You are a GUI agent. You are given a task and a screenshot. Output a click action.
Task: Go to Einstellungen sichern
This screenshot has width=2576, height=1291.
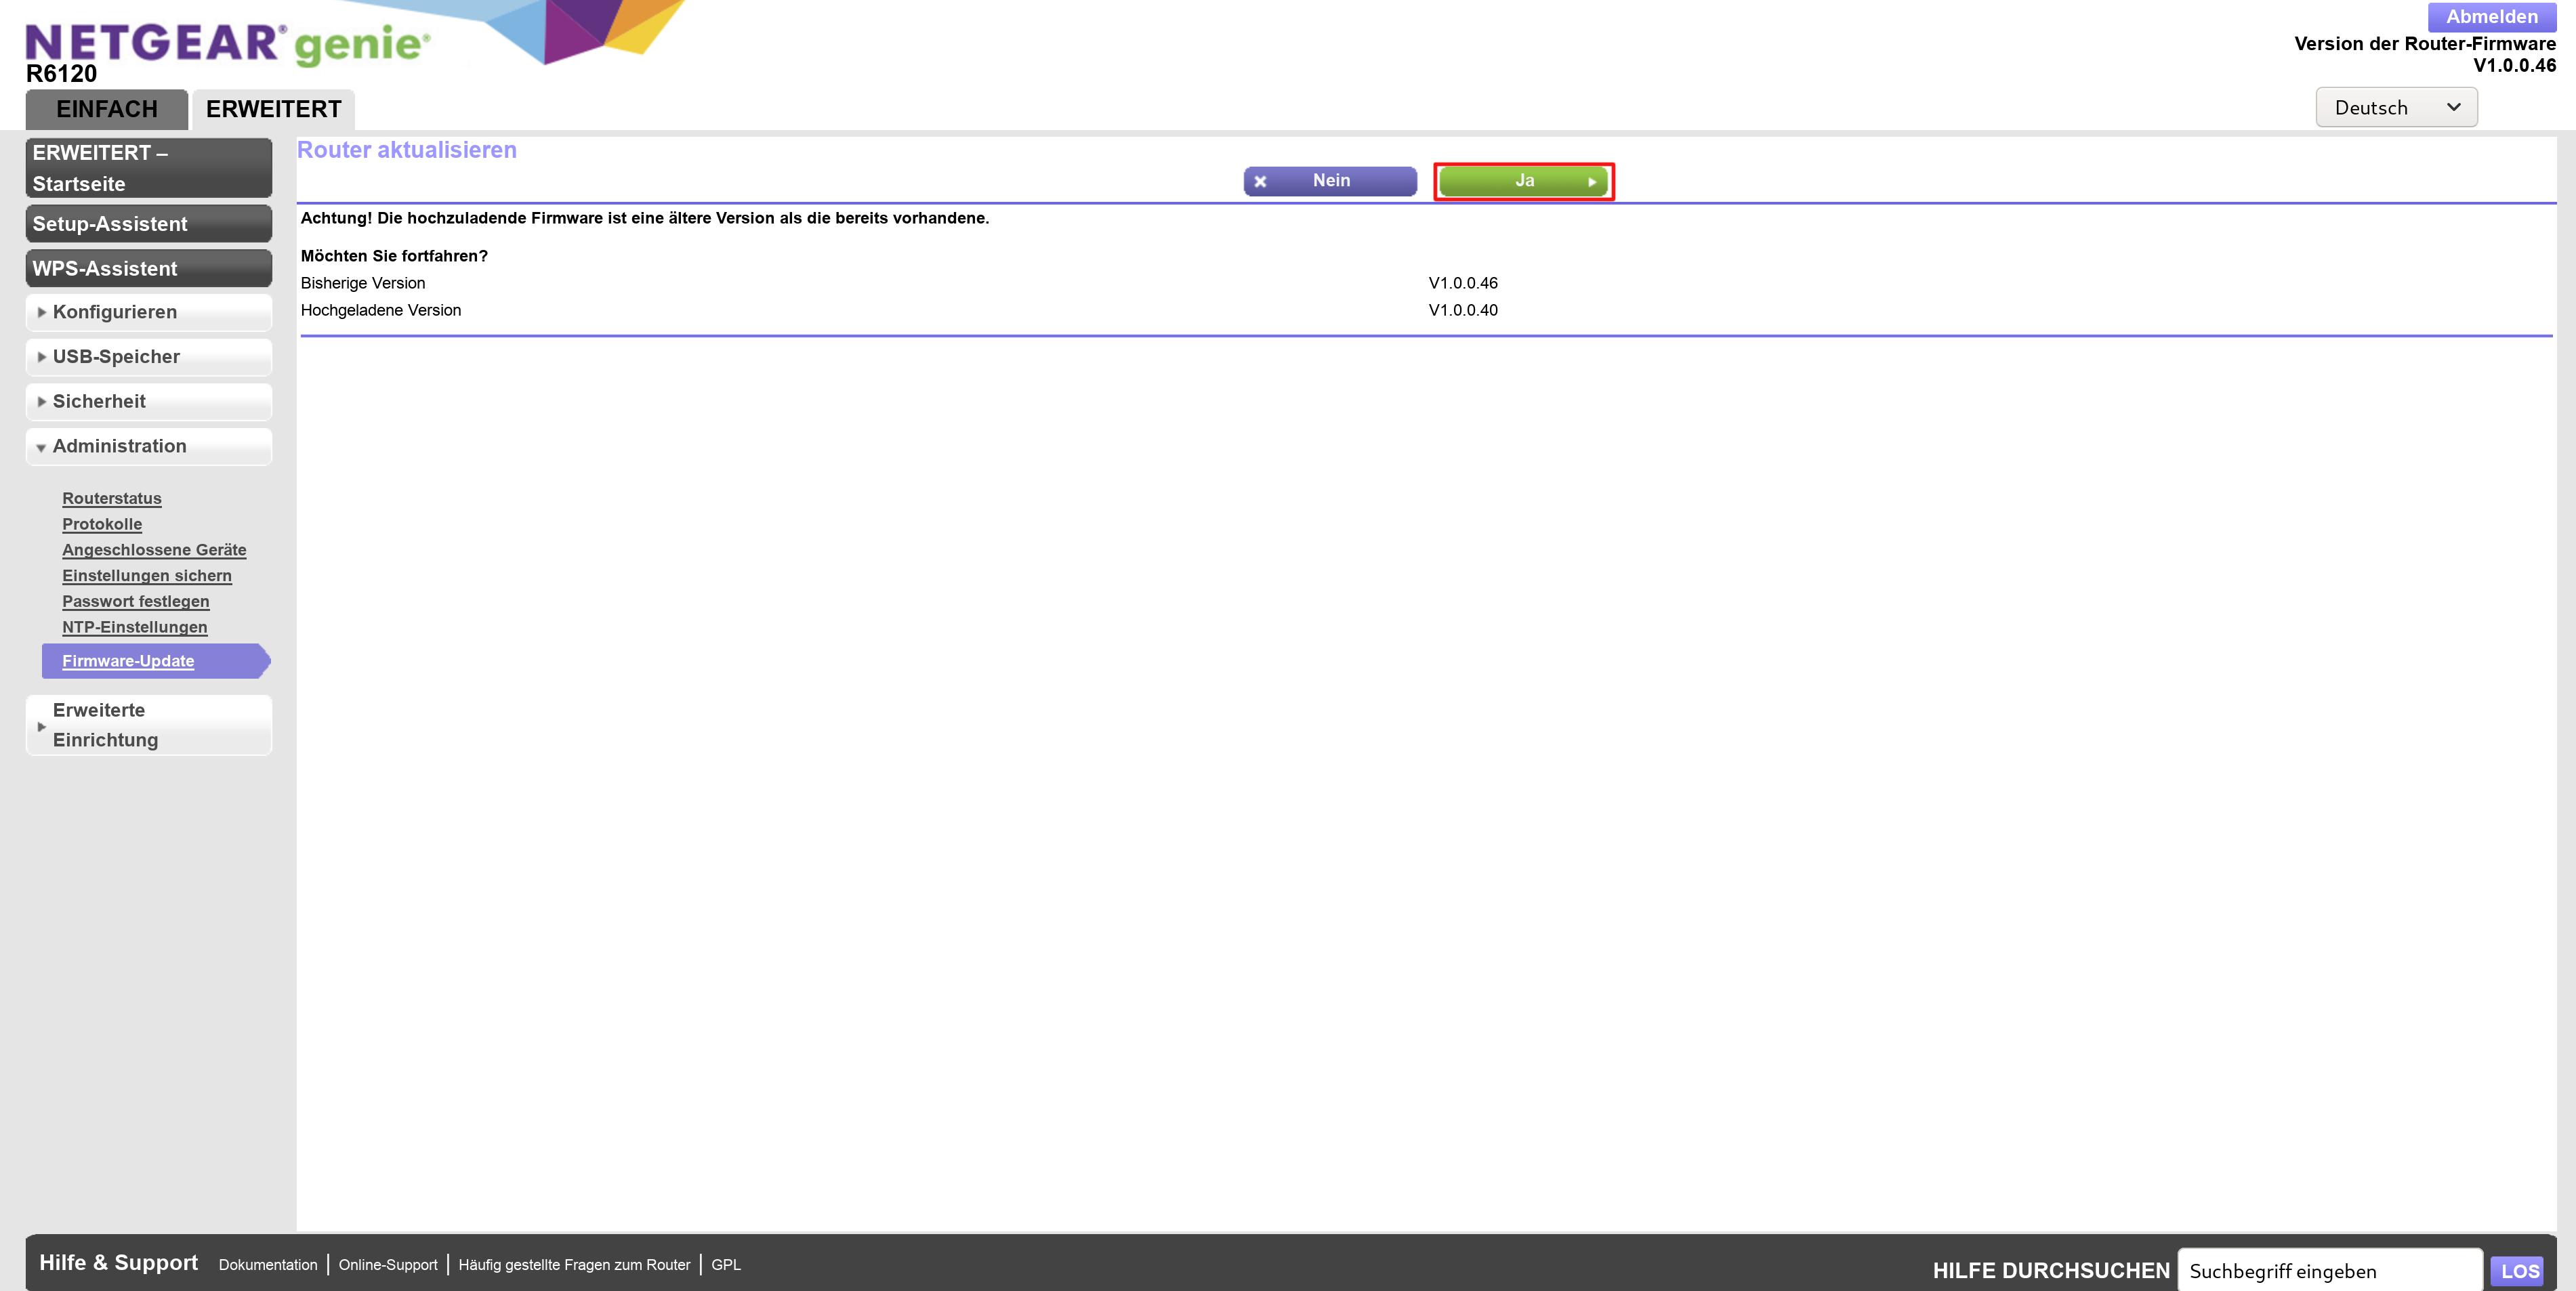point(146,576)
